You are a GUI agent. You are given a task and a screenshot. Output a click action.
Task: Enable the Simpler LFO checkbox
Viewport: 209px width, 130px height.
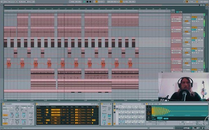click(181, 122)
